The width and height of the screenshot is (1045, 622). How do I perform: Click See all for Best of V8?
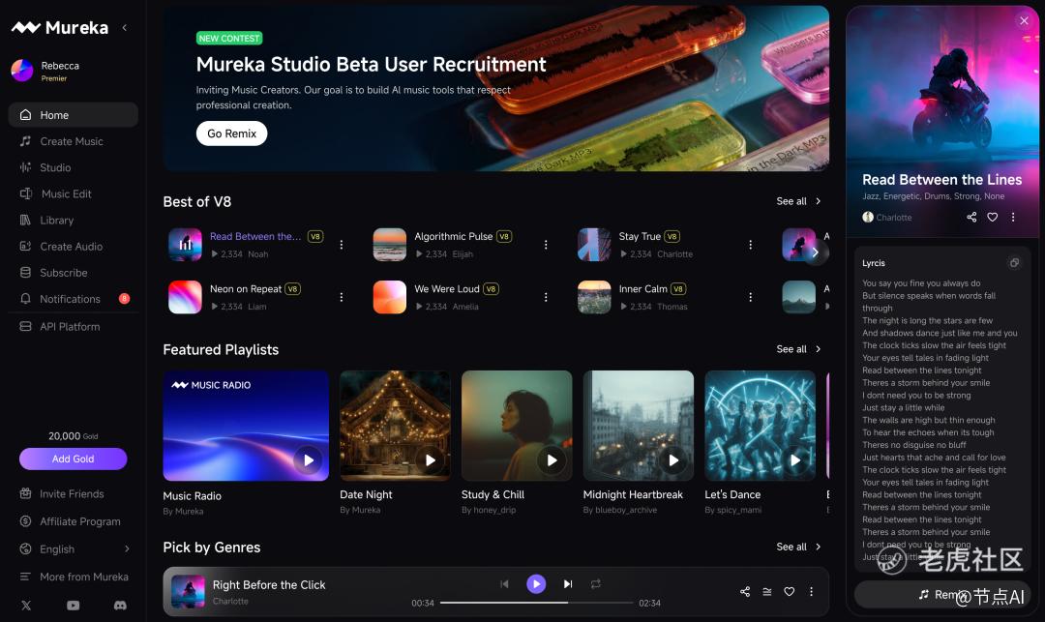click(798, 201)
